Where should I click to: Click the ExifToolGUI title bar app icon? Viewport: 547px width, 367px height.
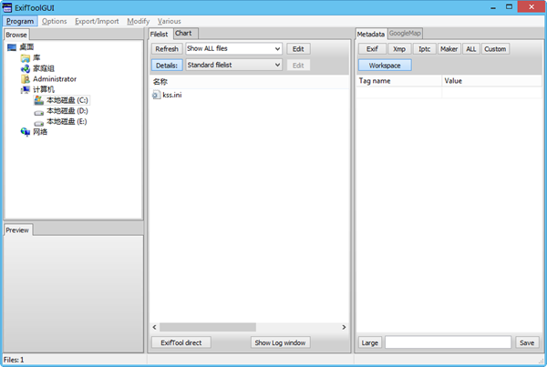[7, 7]
